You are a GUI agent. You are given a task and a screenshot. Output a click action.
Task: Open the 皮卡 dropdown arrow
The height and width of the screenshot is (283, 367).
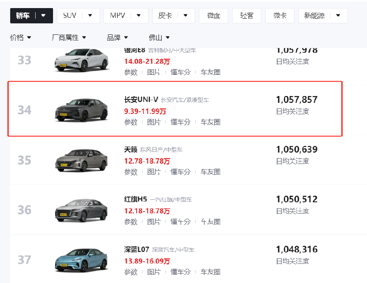[185, 16]
